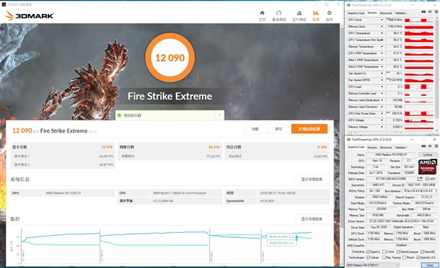This screenshot has height=268, width=440.
Task: Open the stress test icon in 3DMark
Action: coord(299,13)
